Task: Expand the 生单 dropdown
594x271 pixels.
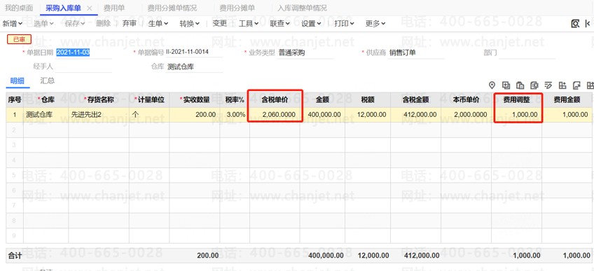Action: click(x=158, y=24)
